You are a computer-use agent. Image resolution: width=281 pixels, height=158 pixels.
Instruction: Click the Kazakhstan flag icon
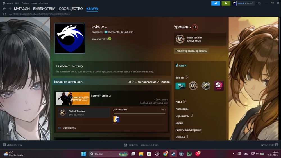(106, 32)
